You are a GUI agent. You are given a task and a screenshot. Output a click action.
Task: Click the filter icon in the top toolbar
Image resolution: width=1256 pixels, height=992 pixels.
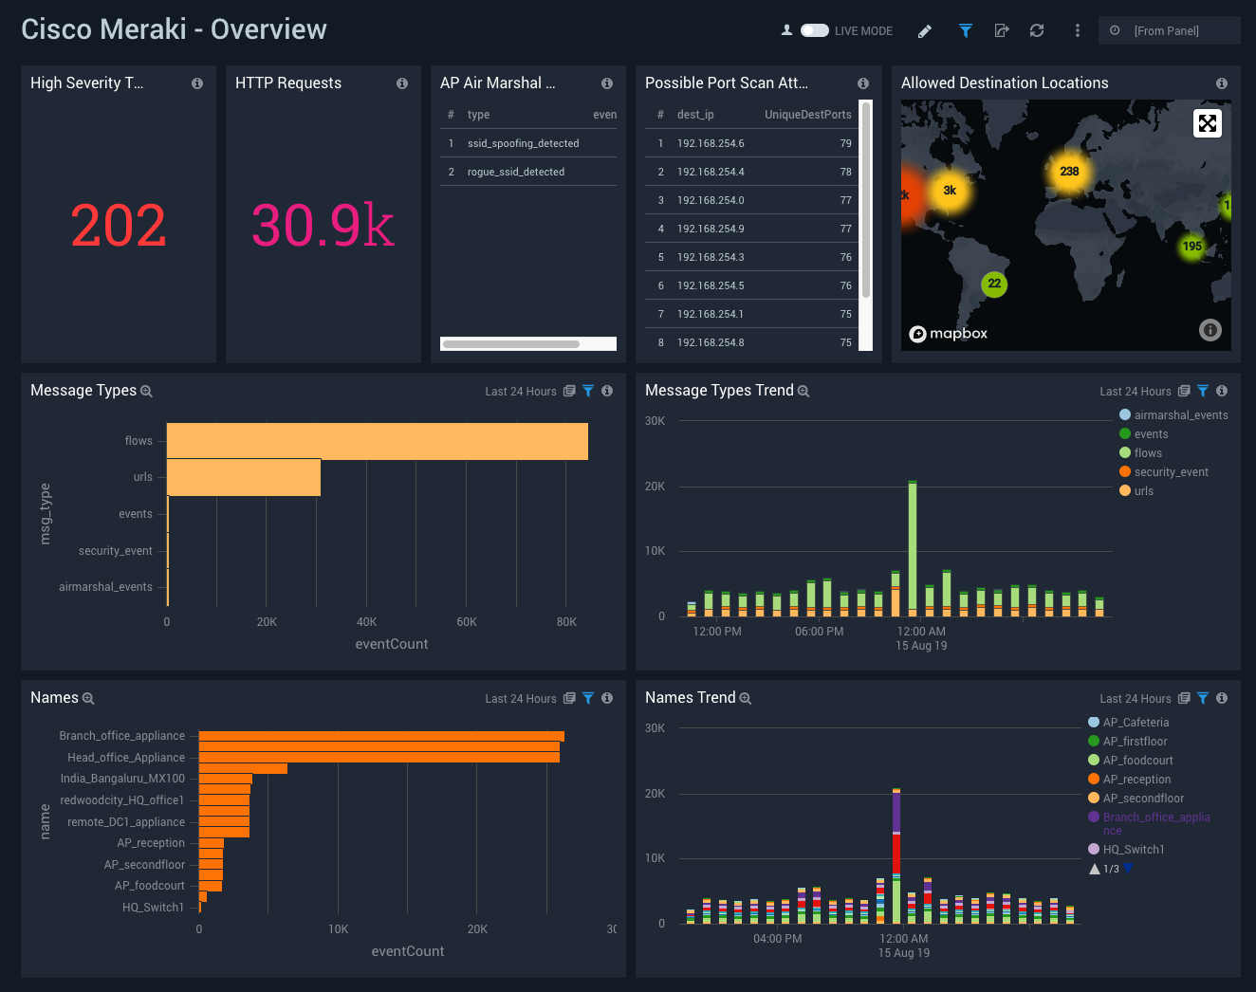click(x=965, y=30)
